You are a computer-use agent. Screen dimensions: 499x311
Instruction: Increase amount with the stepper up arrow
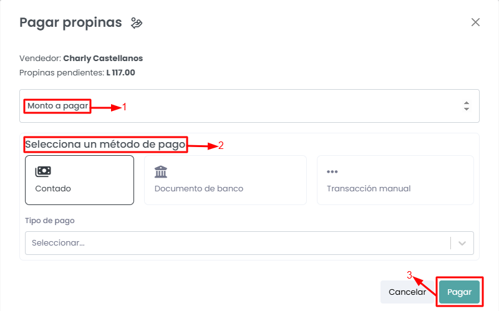tap(467, 103)
